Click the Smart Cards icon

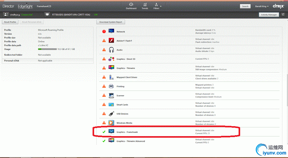pos(111,104)
